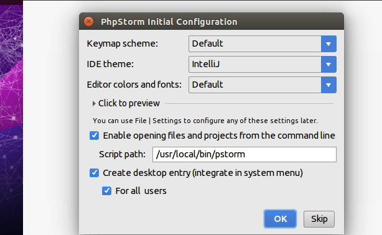The image size is (382, 235).
Task: Click the 'Script path:' label
Action: click(x=123, y=154)
